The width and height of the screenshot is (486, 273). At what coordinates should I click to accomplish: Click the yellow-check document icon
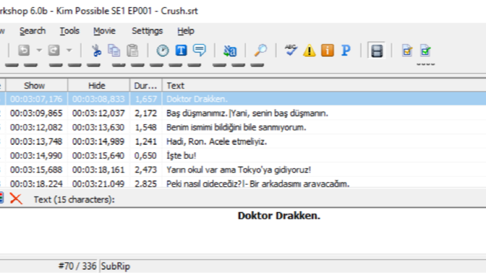point(407,50)
